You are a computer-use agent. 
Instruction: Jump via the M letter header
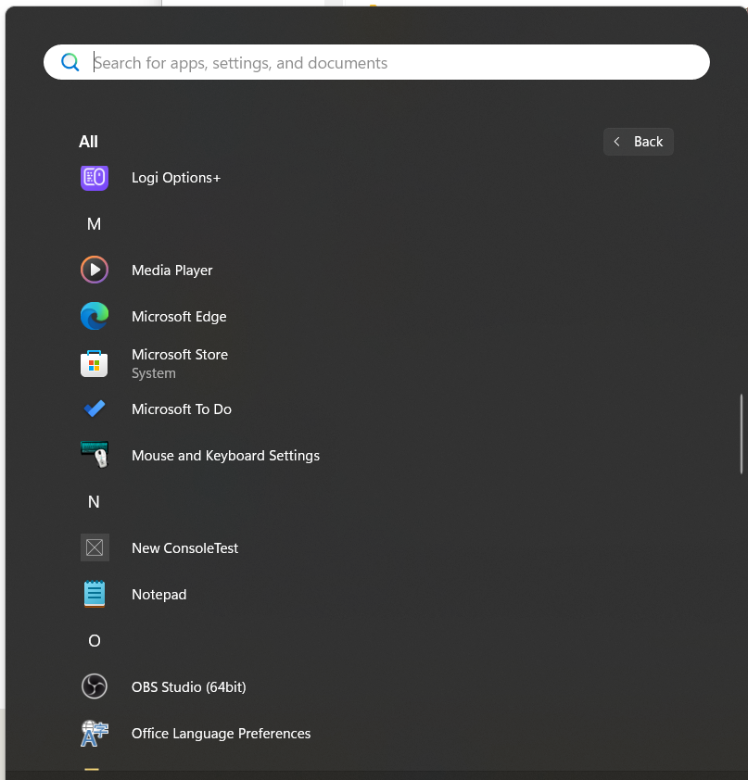94,224
